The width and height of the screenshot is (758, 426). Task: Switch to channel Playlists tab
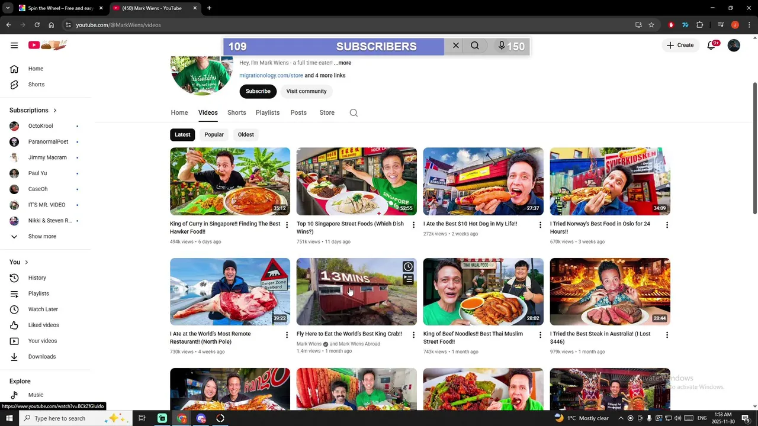tap(268, 112)
